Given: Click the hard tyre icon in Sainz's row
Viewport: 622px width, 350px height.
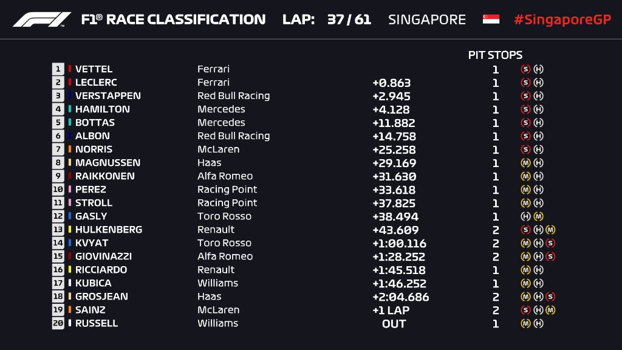Looking at the screenshot, I should pos(538,310).
